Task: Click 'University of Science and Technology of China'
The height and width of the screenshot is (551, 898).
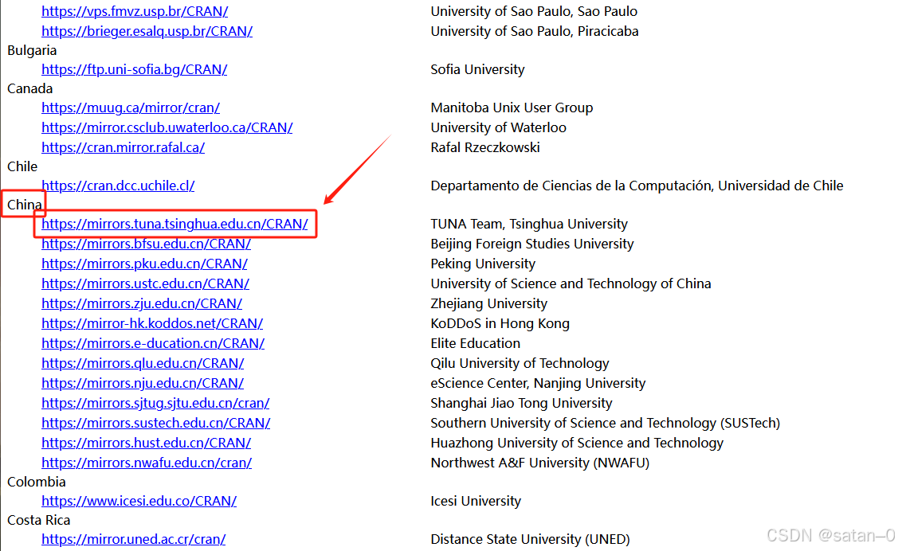Action: click(x=571, y=284)
